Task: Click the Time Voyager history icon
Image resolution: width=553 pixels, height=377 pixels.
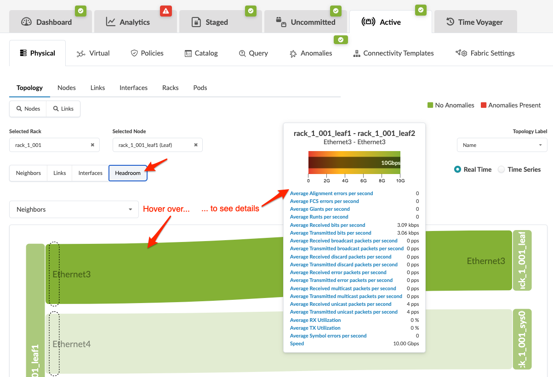Action: pos(450,22)
